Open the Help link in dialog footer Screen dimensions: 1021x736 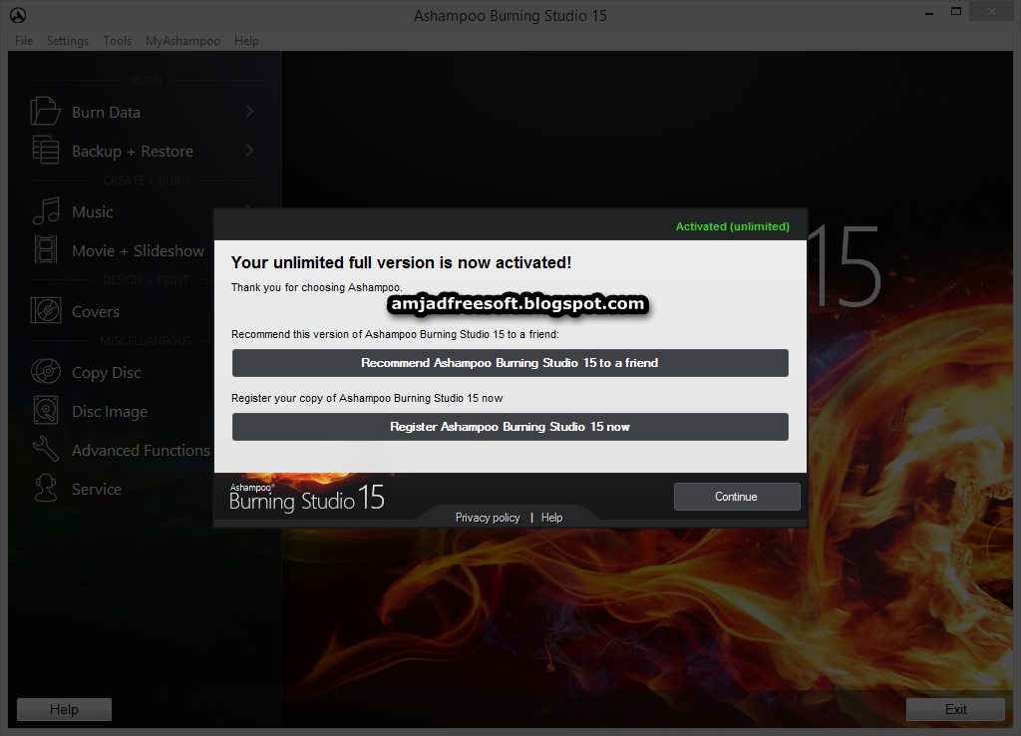pyautogui.click(x=551, y=518)
